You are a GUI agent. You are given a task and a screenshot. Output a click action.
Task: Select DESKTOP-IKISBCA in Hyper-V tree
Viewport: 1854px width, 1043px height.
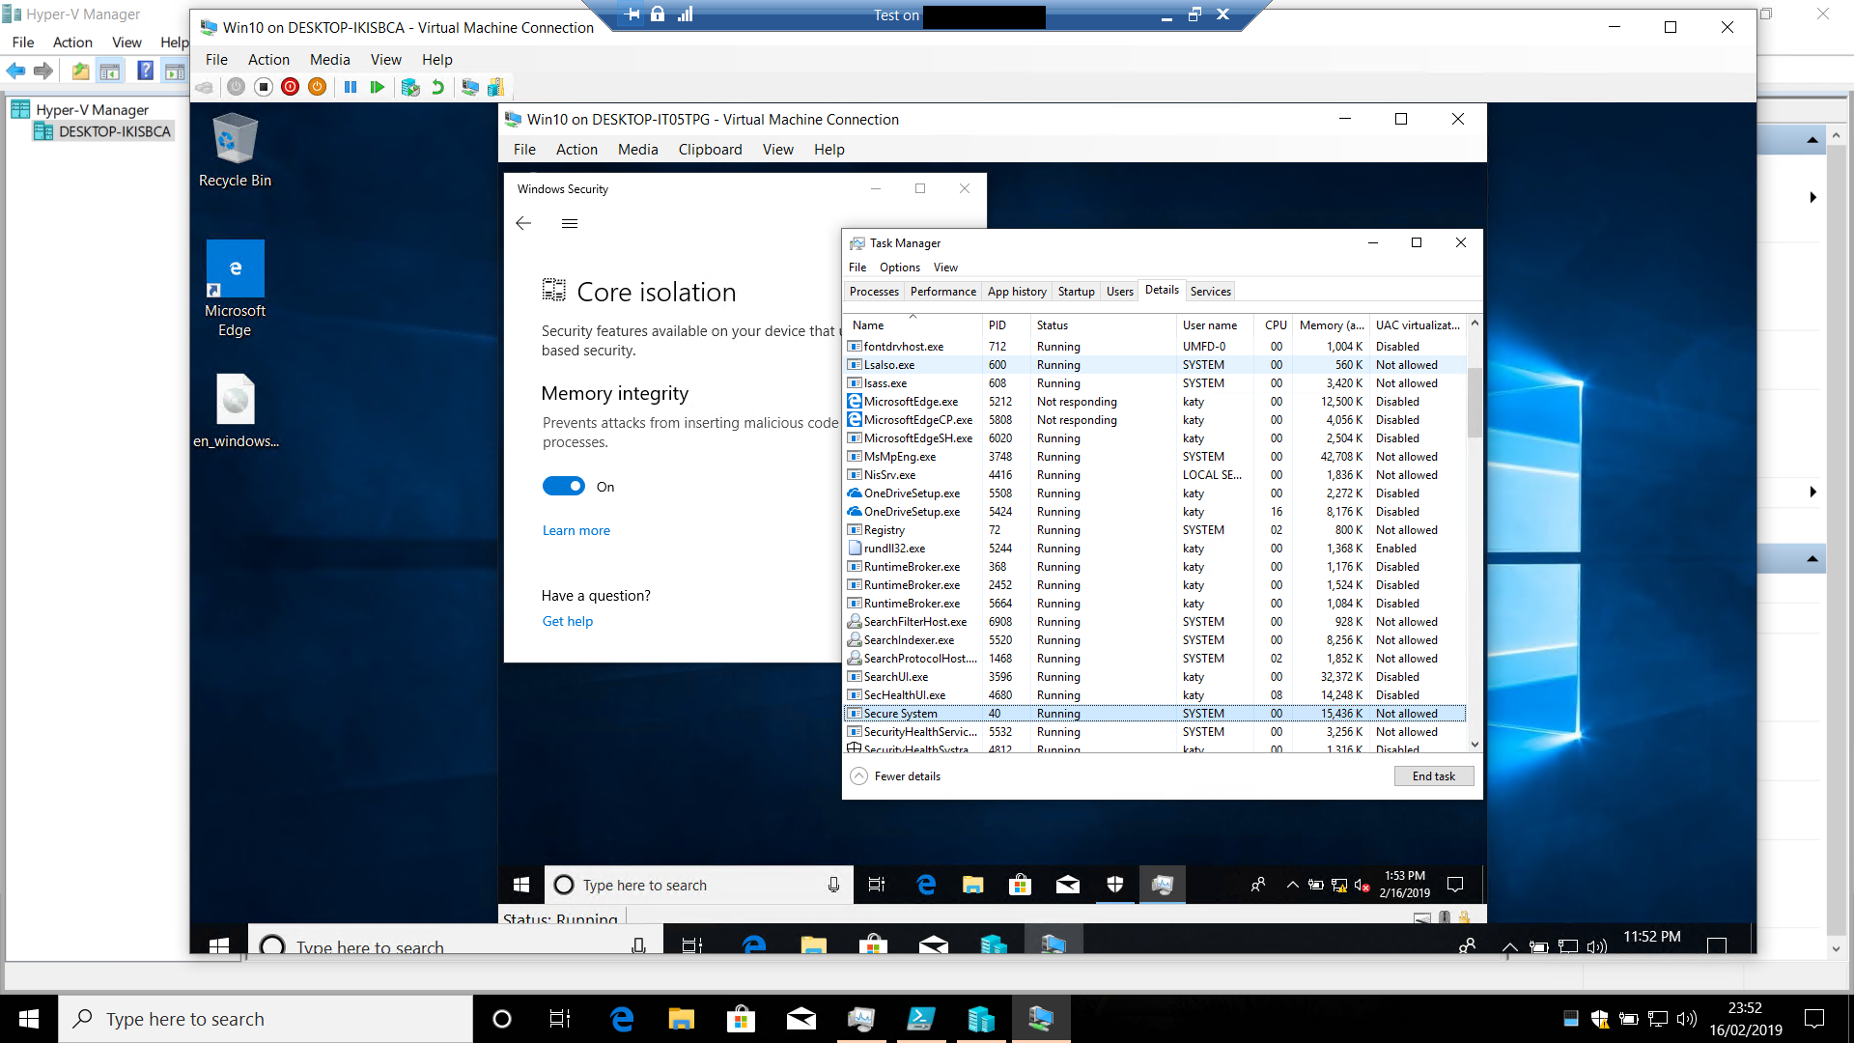[x=114, y=131]
